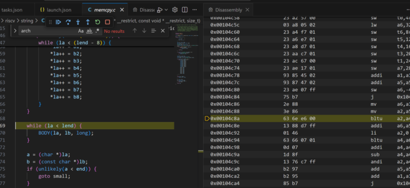Click the current instruction arrow in the disassembly gutter

207,119
